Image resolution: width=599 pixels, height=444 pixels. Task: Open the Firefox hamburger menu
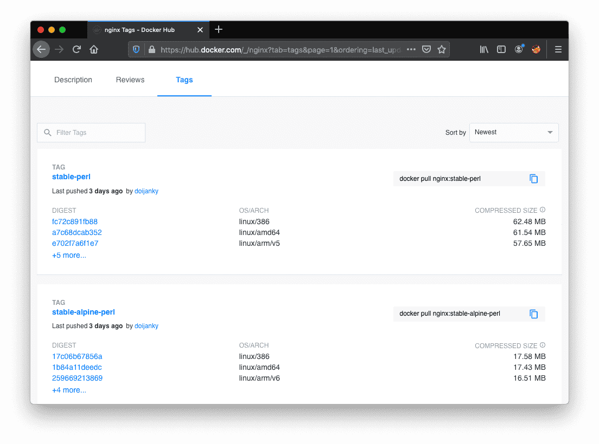[x=558, y=50]
